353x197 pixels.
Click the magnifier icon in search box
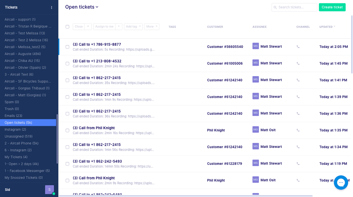275,7
